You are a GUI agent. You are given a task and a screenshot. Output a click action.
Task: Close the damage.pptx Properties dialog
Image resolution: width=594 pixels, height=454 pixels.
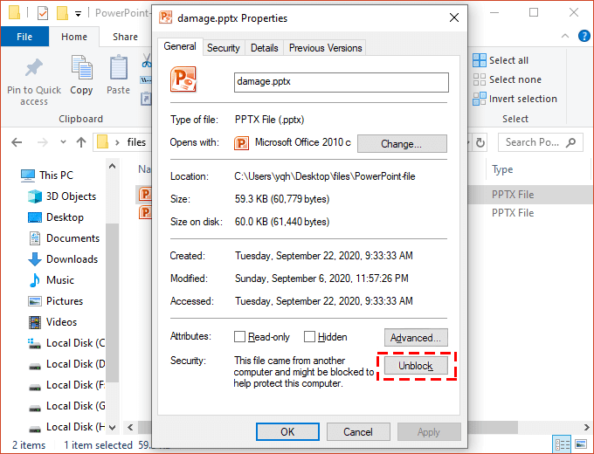(454, 17)
